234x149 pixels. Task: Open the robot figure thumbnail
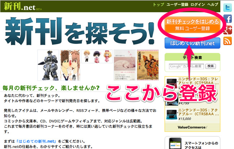pyautogui.click(x=48, y=65)
